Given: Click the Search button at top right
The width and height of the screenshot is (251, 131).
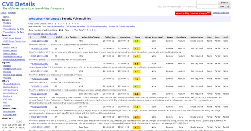Looking at the screenshot, I should coord(224,3).
